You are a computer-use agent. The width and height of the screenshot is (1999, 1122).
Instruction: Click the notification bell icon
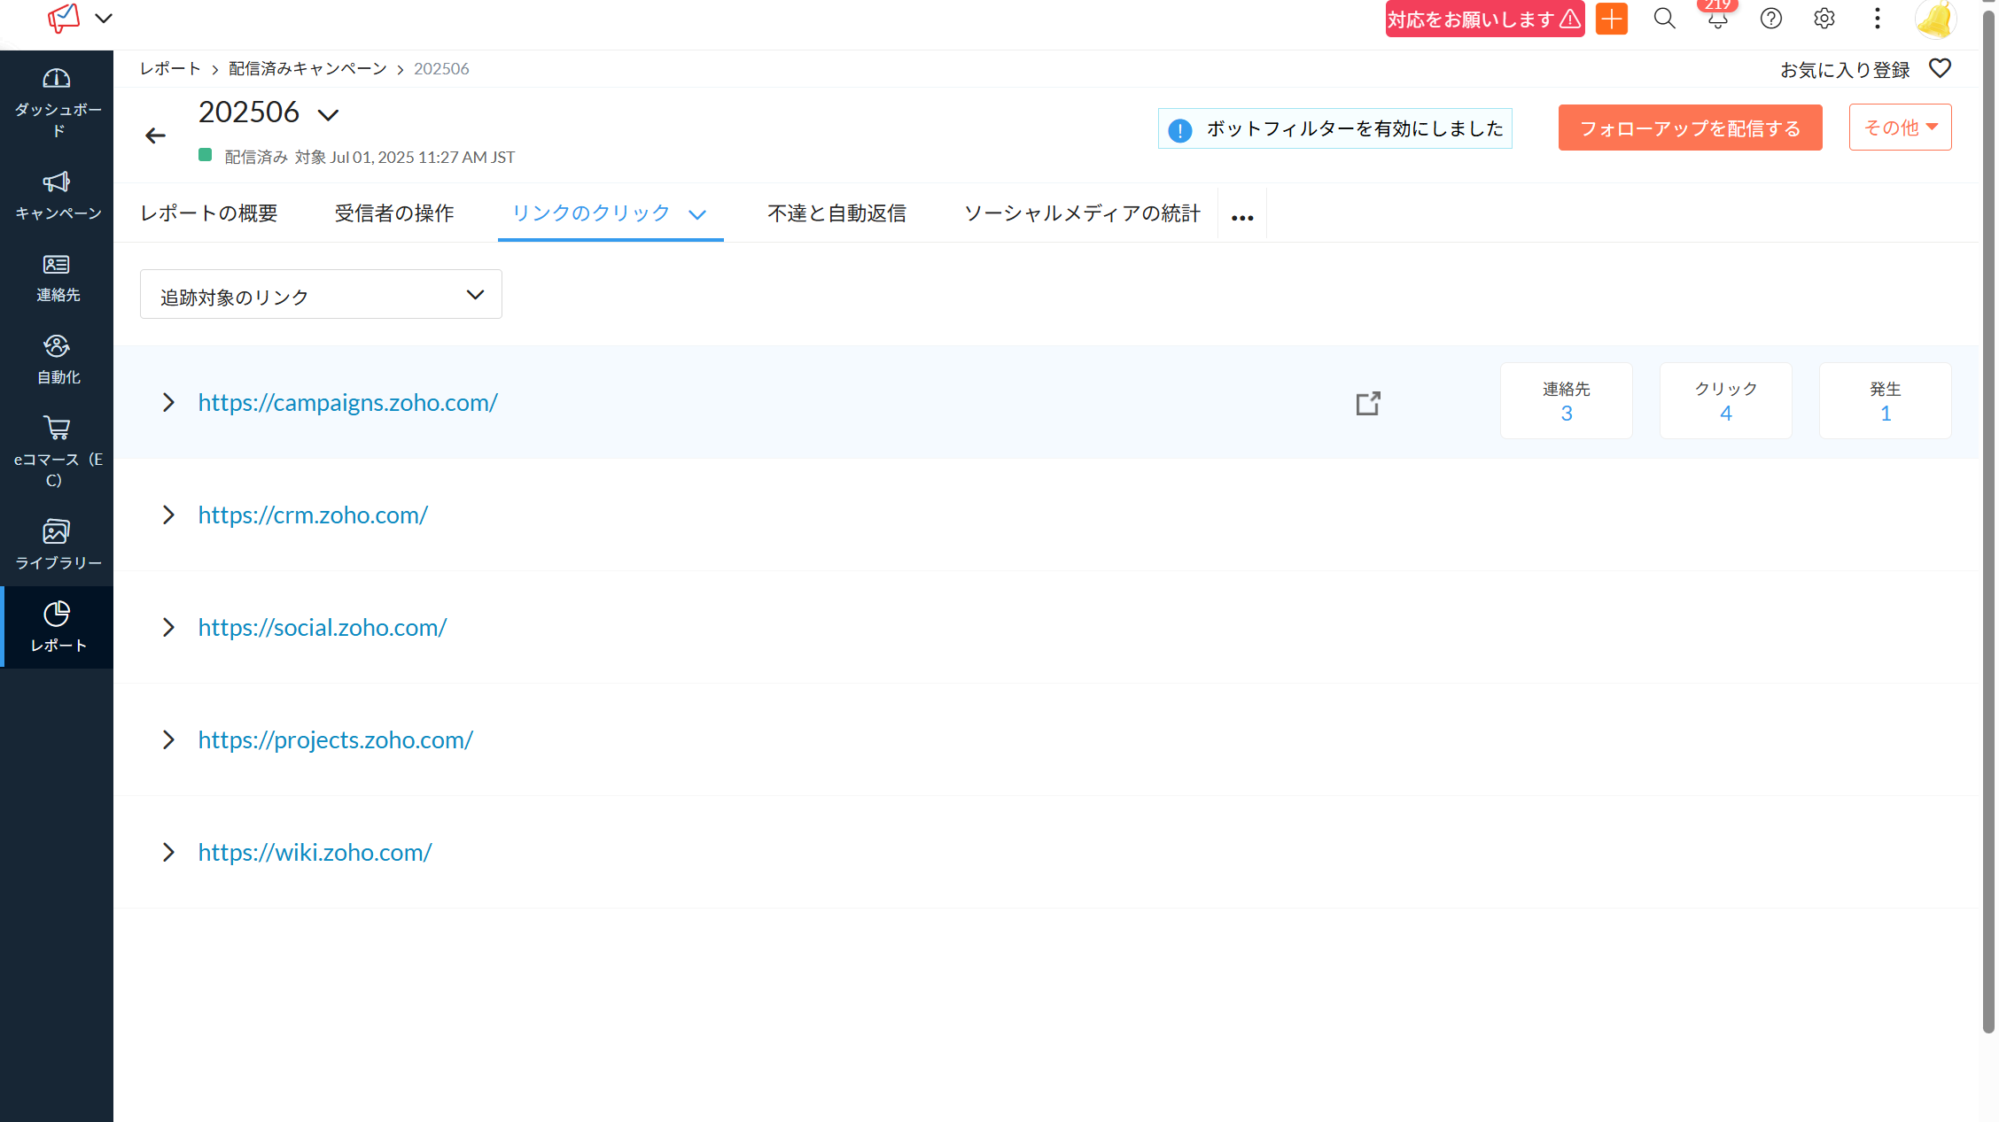pos(1717,19)
